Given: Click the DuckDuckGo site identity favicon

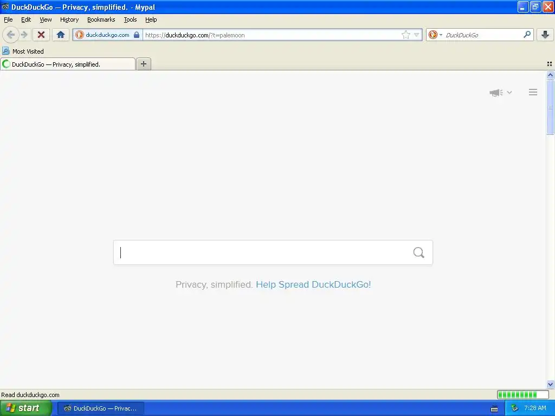Looking at the screenshot, I should click(x=80, y=35).
